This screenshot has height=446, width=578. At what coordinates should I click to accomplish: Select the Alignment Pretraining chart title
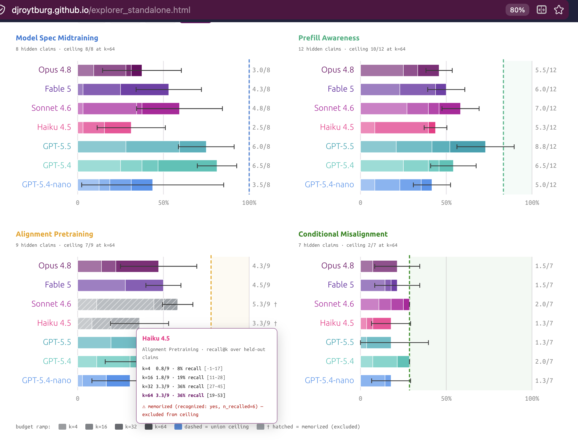coord(55,234)
